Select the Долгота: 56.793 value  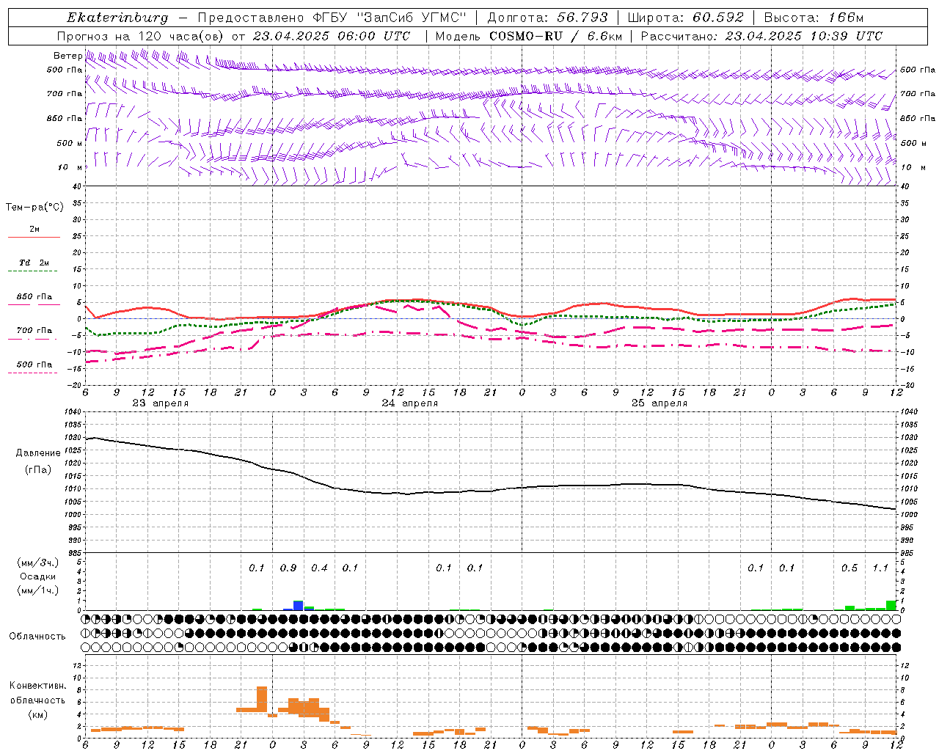tap(547, 18)
